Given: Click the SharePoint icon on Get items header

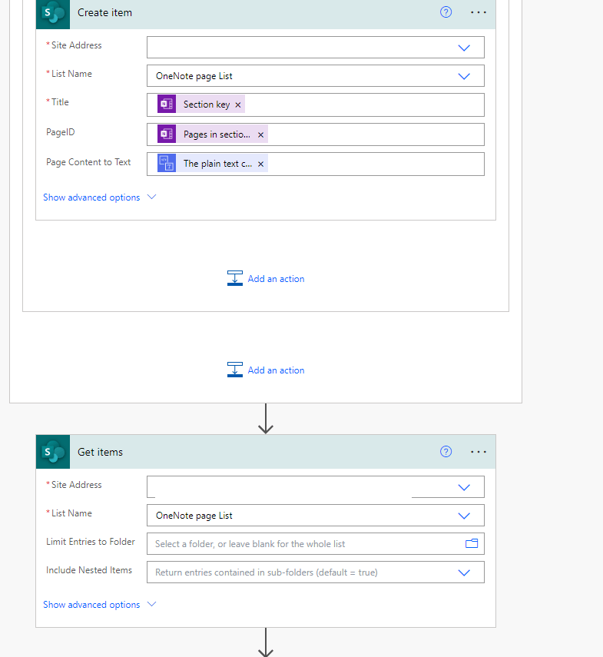Looking at the screenshot, I should tap(52, 452).
